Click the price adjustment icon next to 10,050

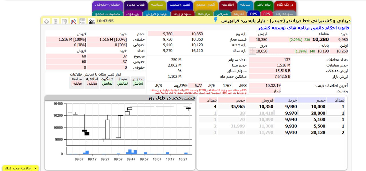(x=252, y=51)
